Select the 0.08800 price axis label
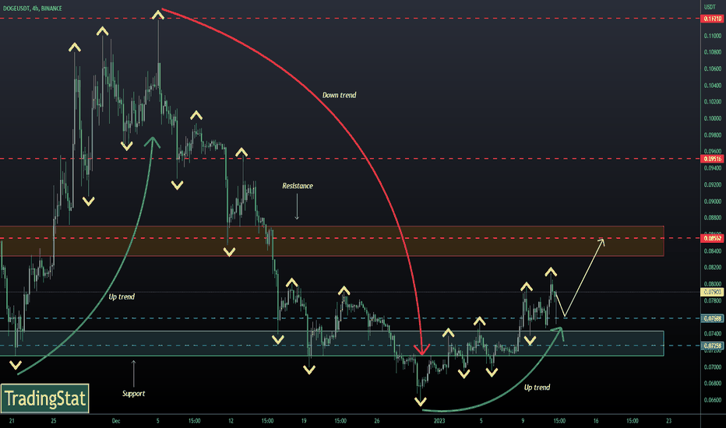The height and width of the screenshot is (428, 726). point(713,217)
